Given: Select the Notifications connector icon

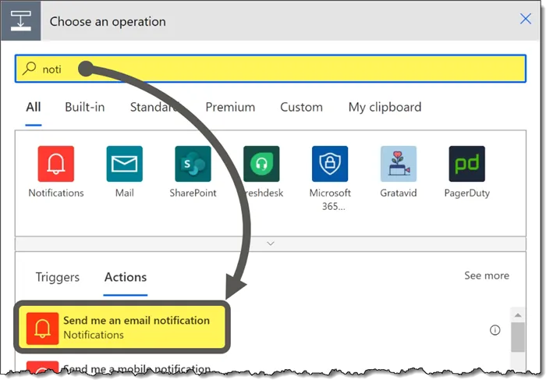Looking at the screenshot, I should 56,164.
